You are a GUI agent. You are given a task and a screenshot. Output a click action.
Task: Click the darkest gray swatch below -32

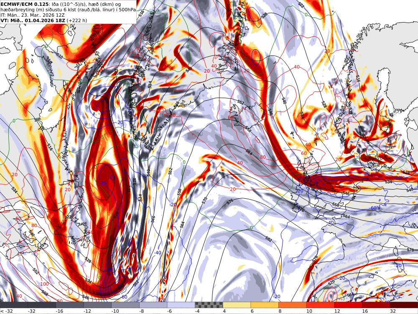point(14,305)
